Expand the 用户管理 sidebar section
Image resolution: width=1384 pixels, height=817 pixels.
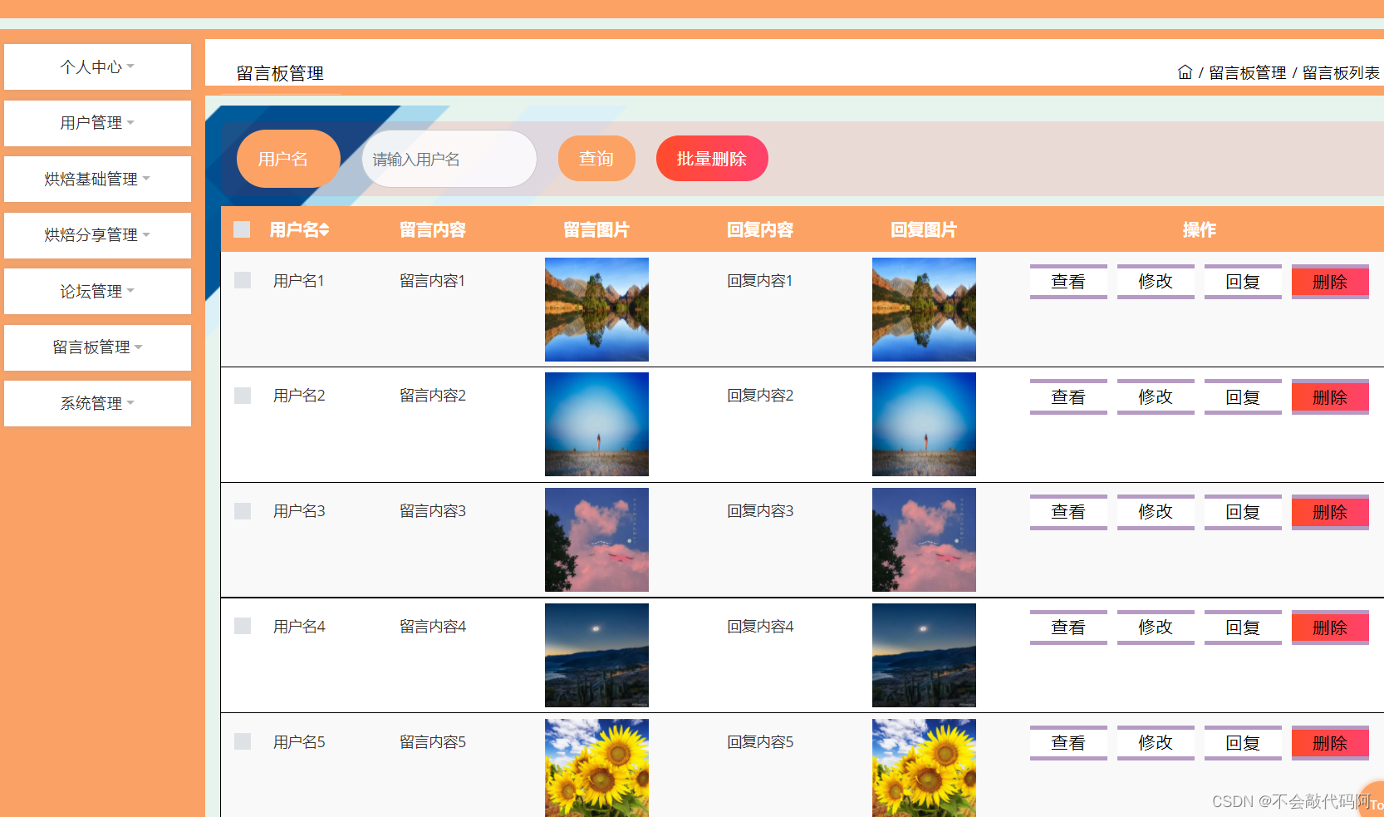point(97,123)
